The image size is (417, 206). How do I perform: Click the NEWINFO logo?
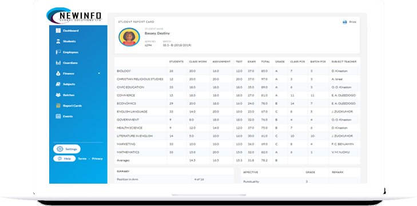point(74,15)
